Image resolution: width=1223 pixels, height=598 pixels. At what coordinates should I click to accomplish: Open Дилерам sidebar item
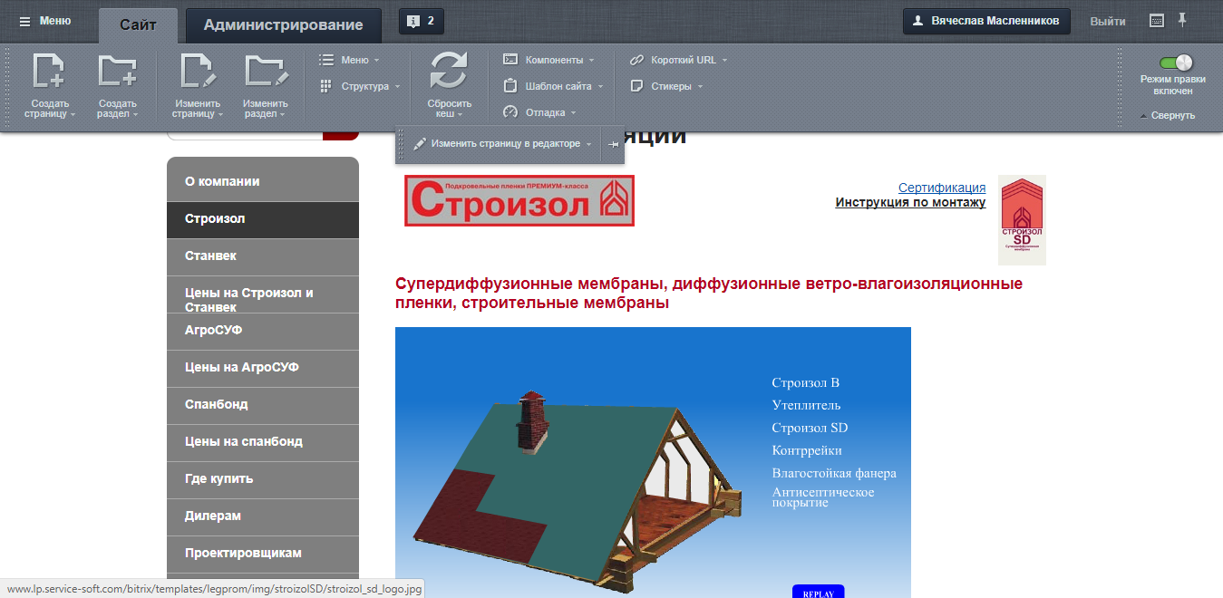(263, 516)
